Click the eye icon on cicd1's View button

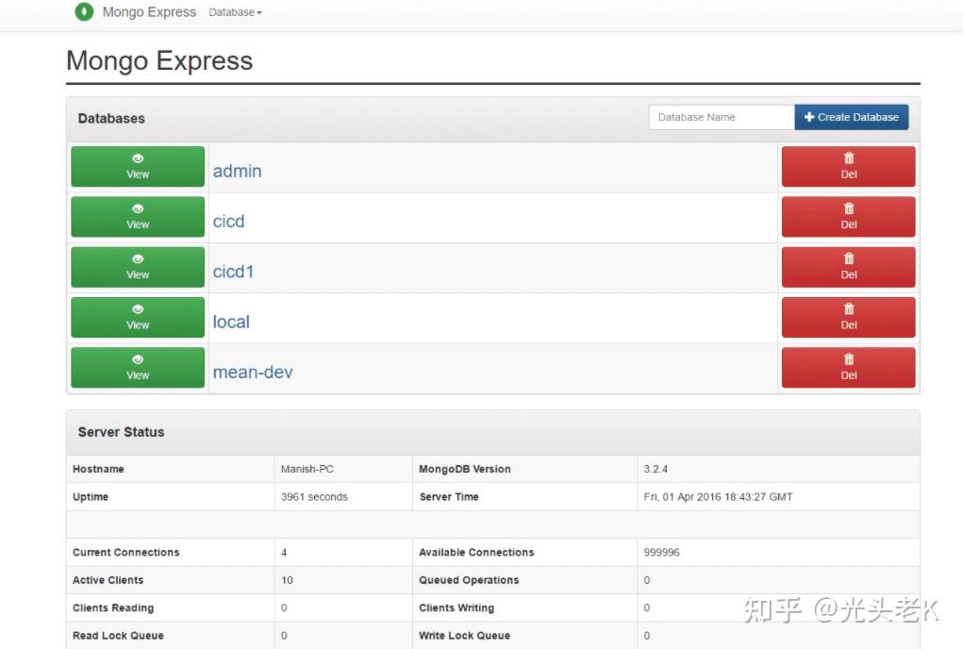[x=138, y=260]
